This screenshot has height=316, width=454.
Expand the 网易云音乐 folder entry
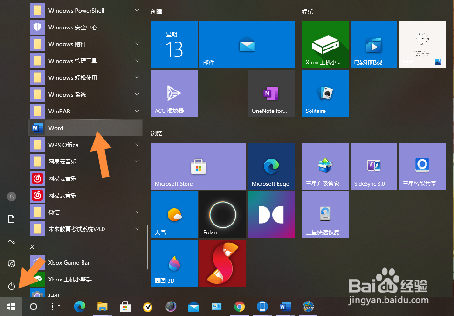[85, 162]
